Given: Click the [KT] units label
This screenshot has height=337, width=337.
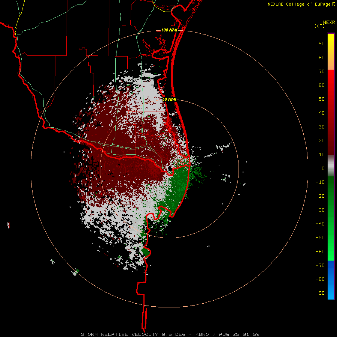Looking at the screenshot, I should (x=320, y=26).
